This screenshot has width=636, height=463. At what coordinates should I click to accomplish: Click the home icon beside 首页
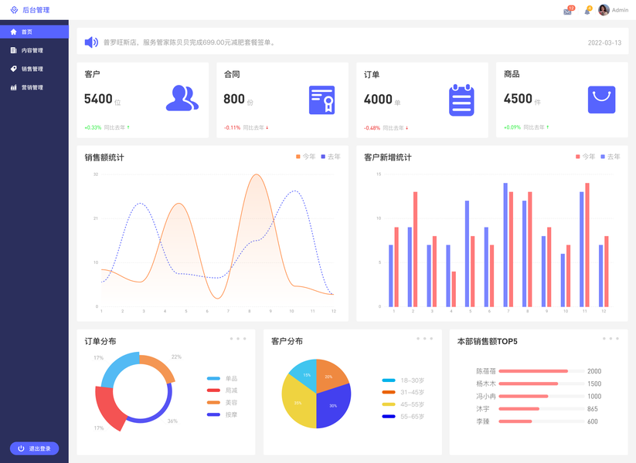point(13,32)
